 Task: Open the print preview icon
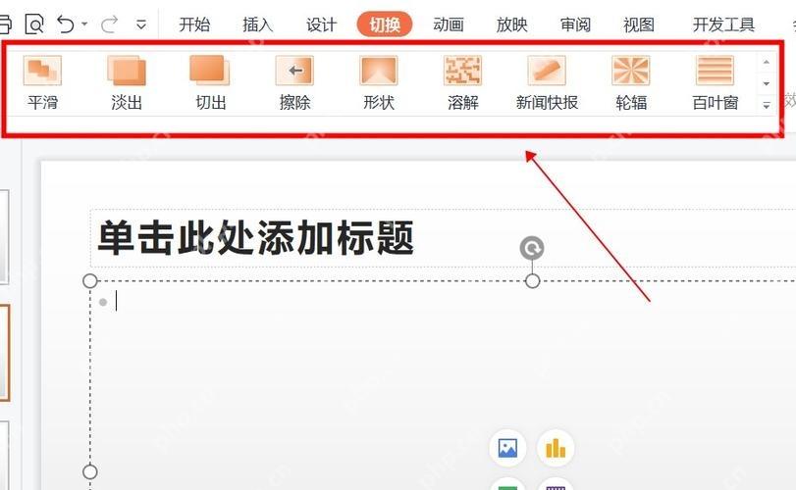pos(34,24)
